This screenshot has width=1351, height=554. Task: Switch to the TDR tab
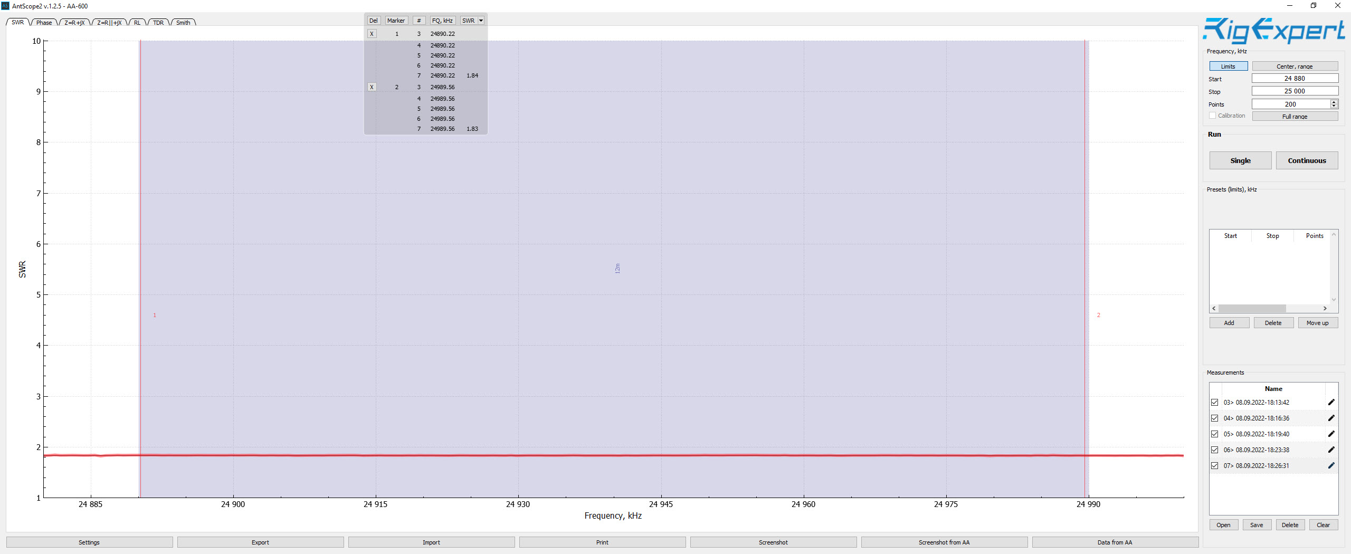pos(158,22)
